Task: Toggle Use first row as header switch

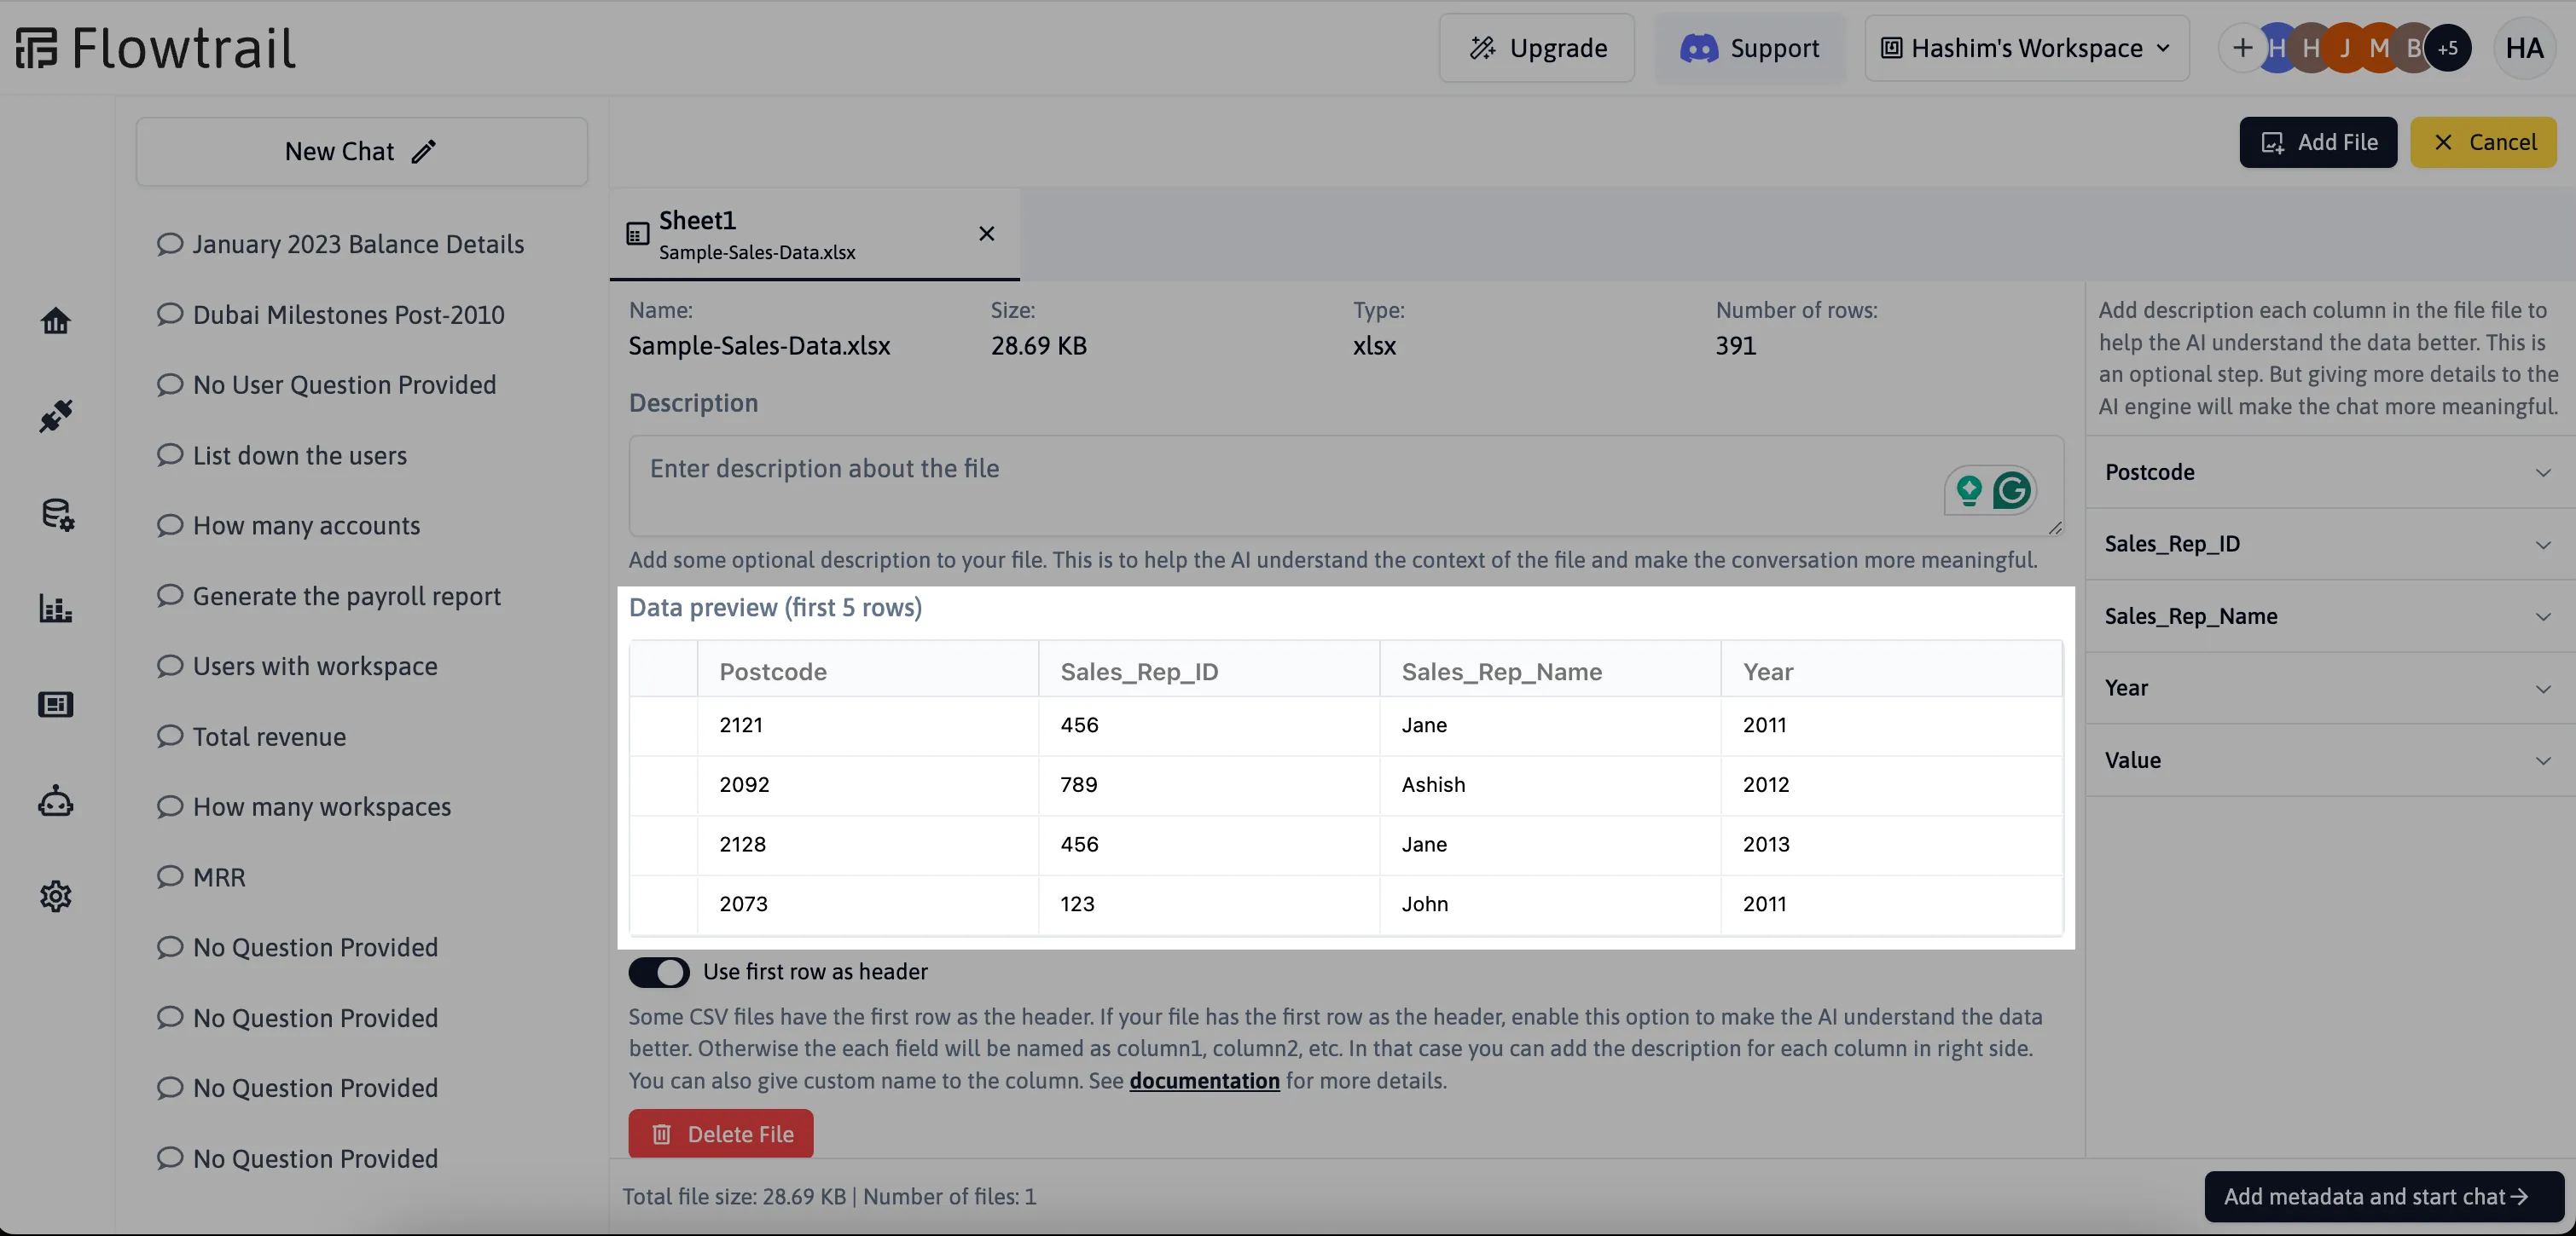Action: [658, 973]
